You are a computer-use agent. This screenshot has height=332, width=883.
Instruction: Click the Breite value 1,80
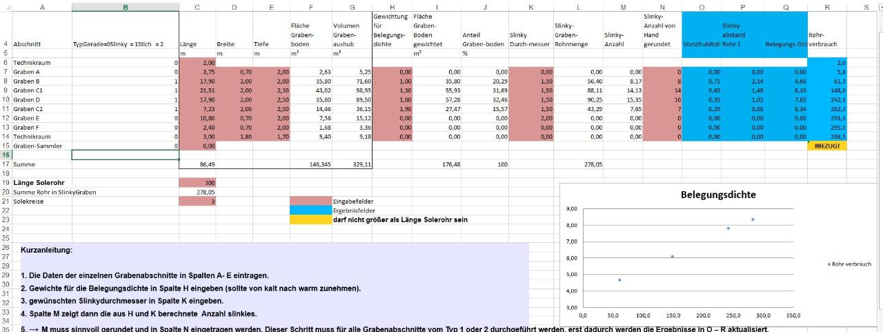[x=235, y=137]
